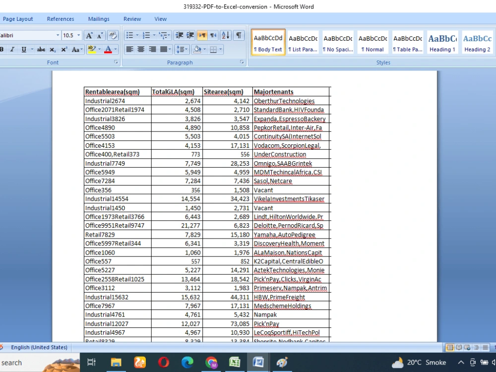Switch to Print Layout view
Screen dimensions: 496x372
(x=449, y=347)
